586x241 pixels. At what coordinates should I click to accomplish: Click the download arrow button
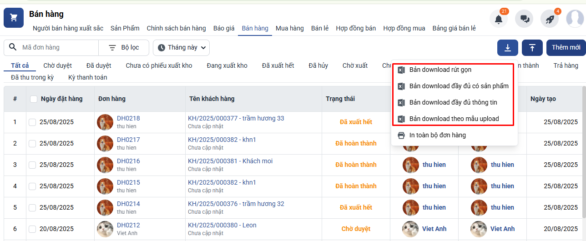point(508,48)
